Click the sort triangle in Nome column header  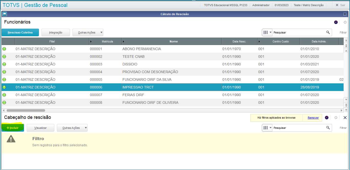tap(123, 41)
